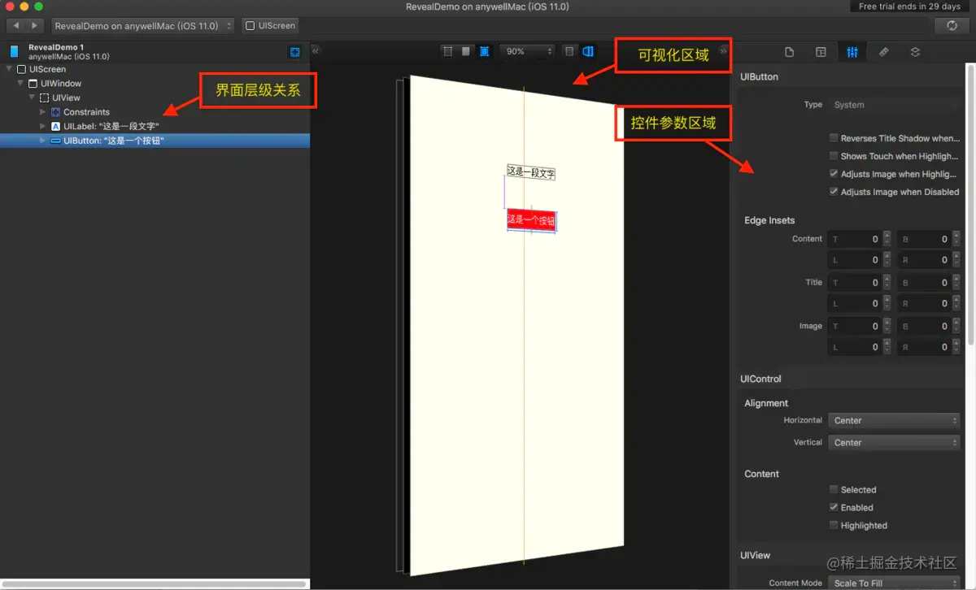This screenshot has width=976, height=590.
Task: Open the Identity inspector document icon
Action: (x=789, y=52)
